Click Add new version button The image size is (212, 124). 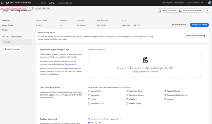pyautogui.click(x=12, y=49)
